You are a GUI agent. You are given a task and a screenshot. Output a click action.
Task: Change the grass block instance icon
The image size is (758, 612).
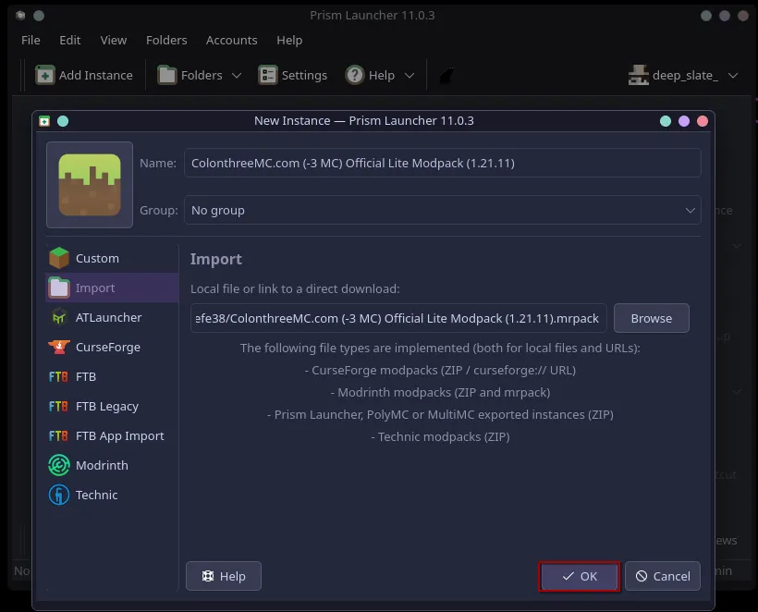click(x=90, y=185)
